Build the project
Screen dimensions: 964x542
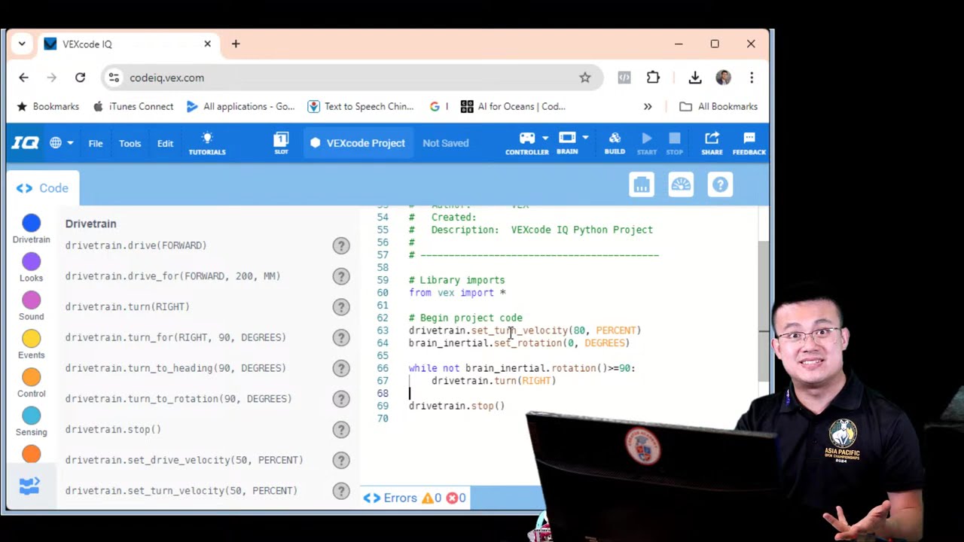click(615, 143)
